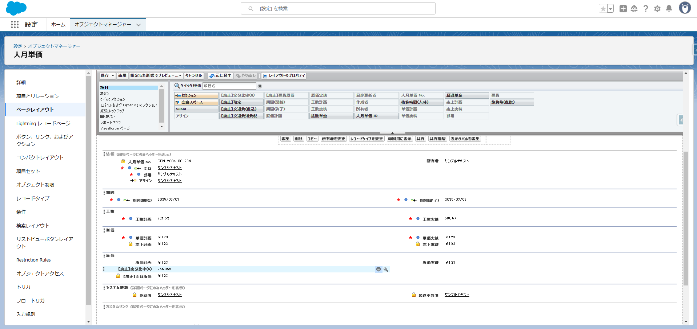Open the help question mark icon

pyautogui.click(x=646, y=9)
